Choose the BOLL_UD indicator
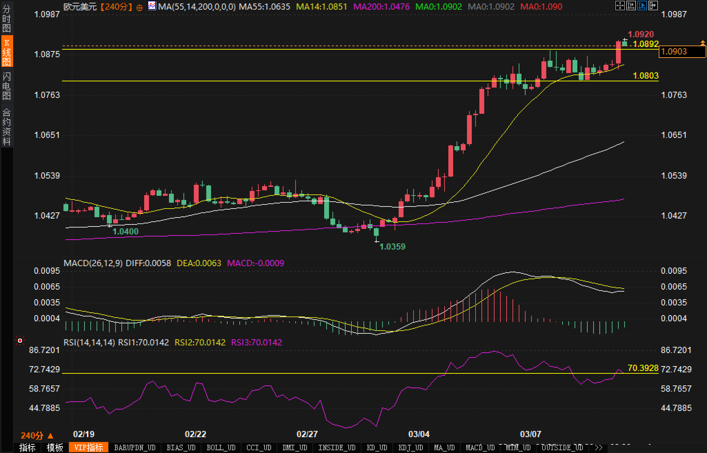This screenshot has width=707, height=453. (221, 448)
